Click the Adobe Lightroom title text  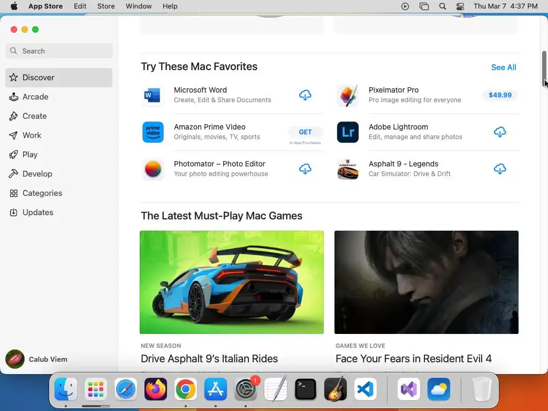tap(398, 127)
